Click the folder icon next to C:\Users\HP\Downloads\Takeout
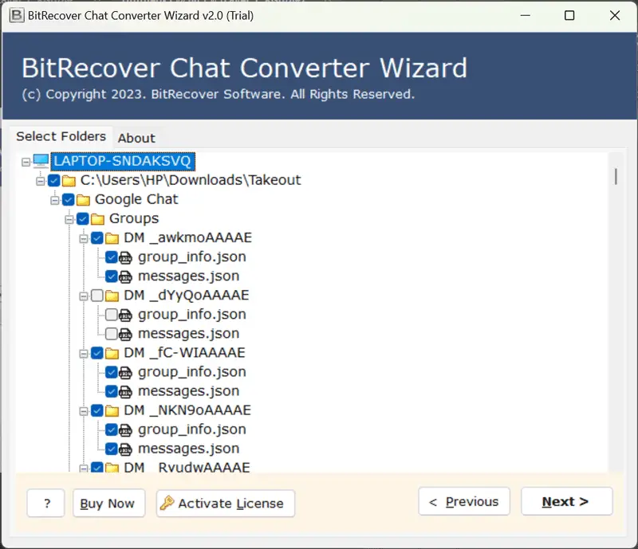Viewport: 638px width, 549px height. (69, 181)
